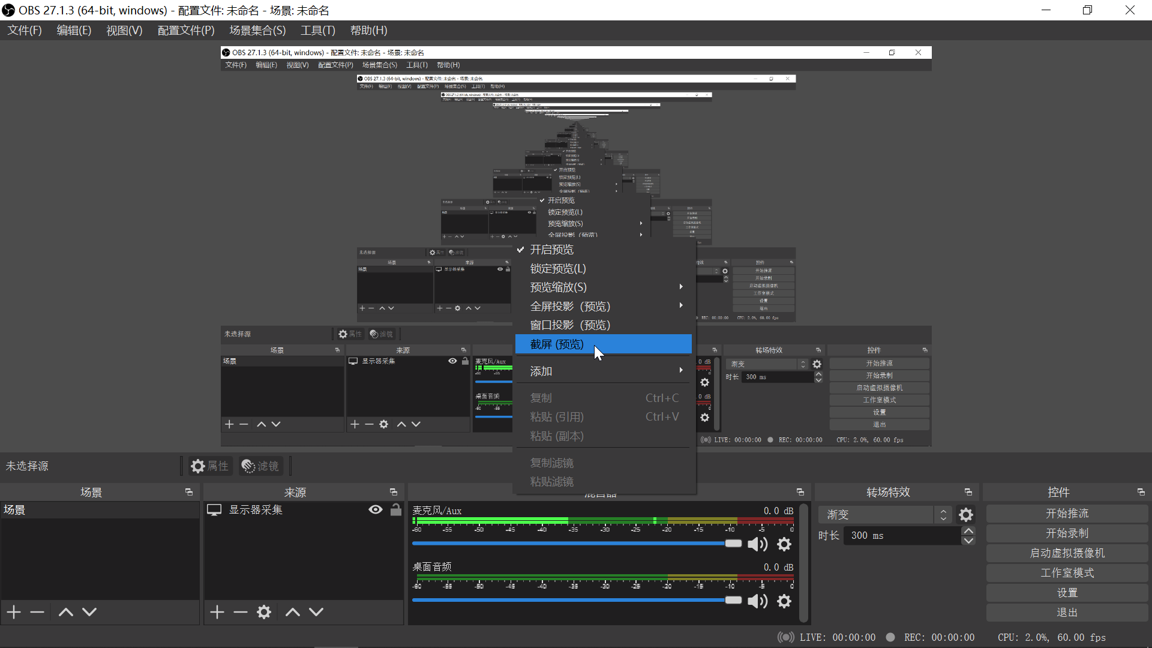Click the monitor icon of 显示器采集
Screen dimensions: 1152x648
click(x=214, y=510)
